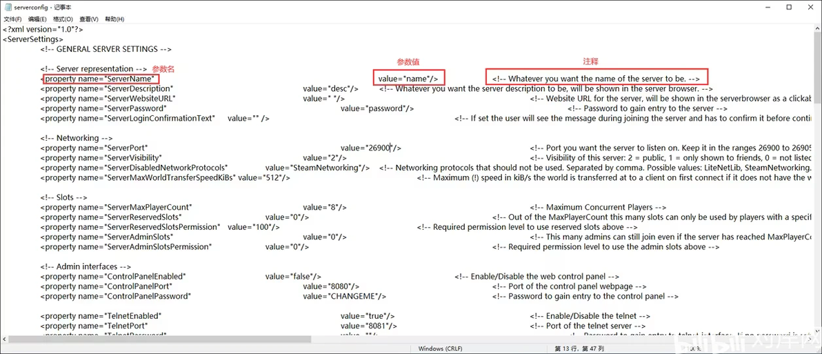Click property name="ServerWebsiteURL"
Screen dimensions: 822x354
(x=108, y=99)
